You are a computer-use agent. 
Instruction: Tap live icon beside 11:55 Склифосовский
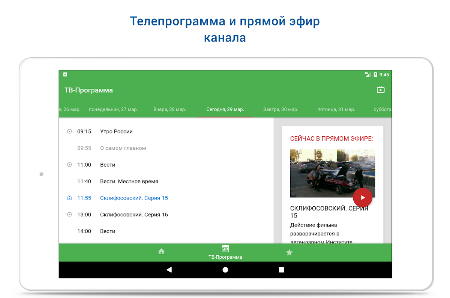[69, 198]
